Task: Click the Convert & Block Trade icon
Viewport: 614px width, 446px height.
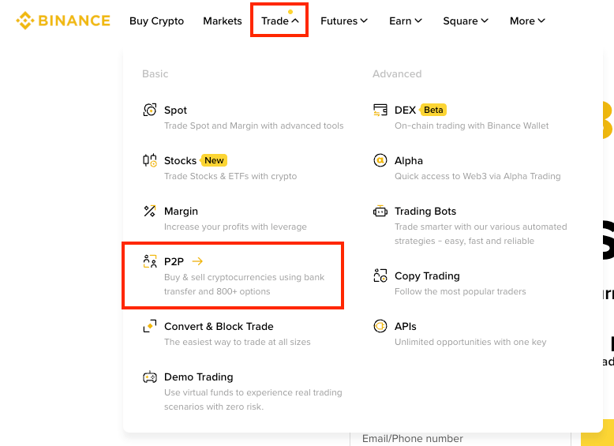Action: 150,326
